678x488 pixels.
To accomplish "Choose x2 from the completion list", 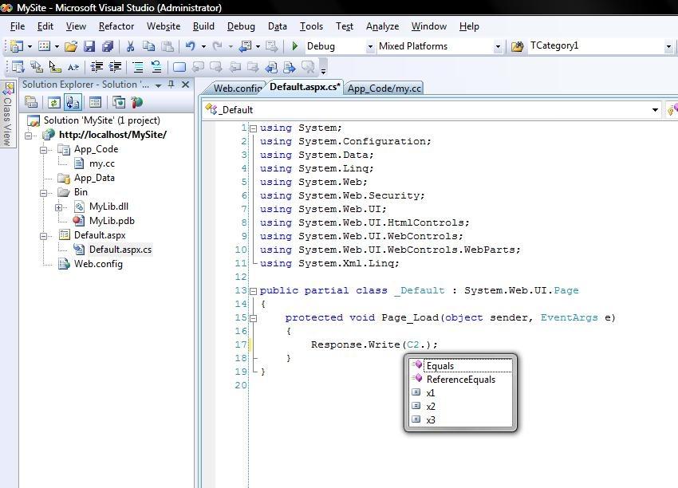I will (x=460, y=407).
